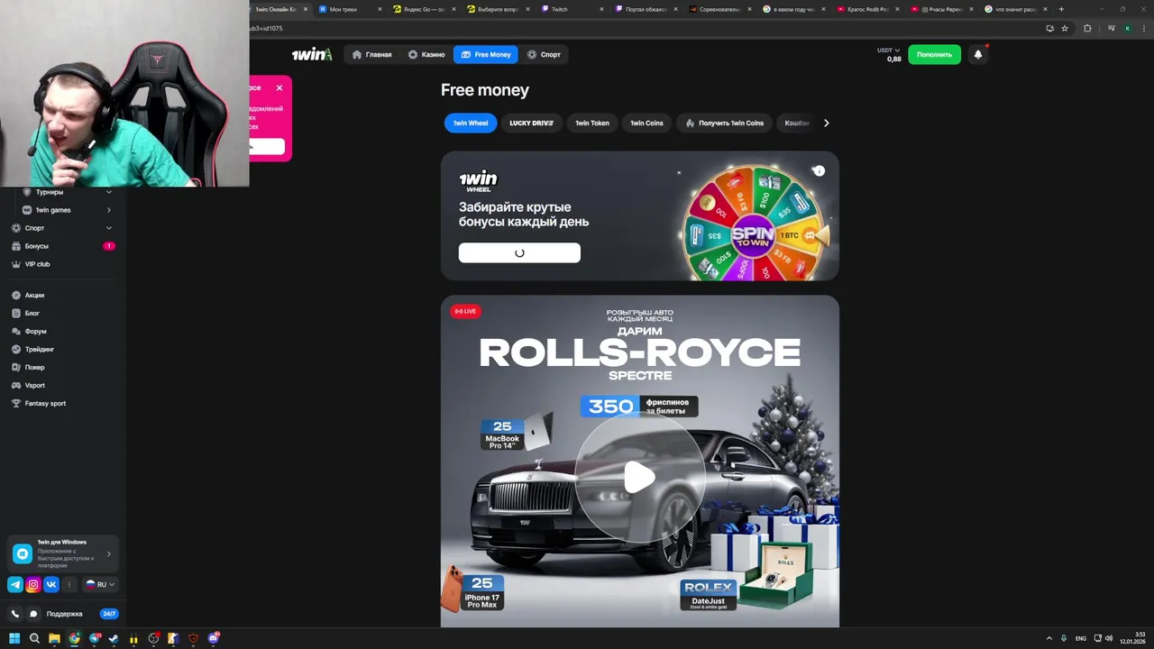Select the 1win Coins tab
This screenshot has height=649, width=1154.
[x=646, y=123]
